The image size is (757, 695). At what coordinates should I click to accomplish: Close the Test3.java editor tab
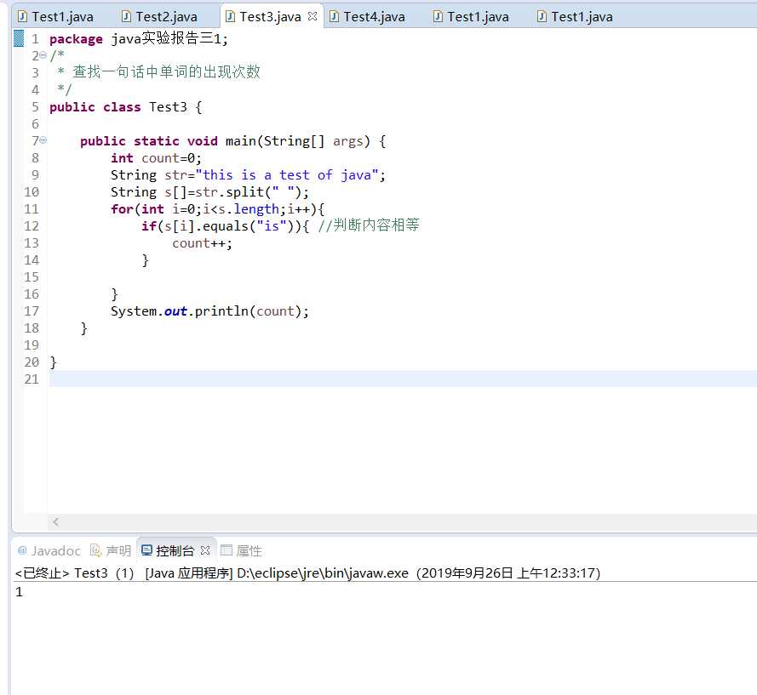pos(313,16)
